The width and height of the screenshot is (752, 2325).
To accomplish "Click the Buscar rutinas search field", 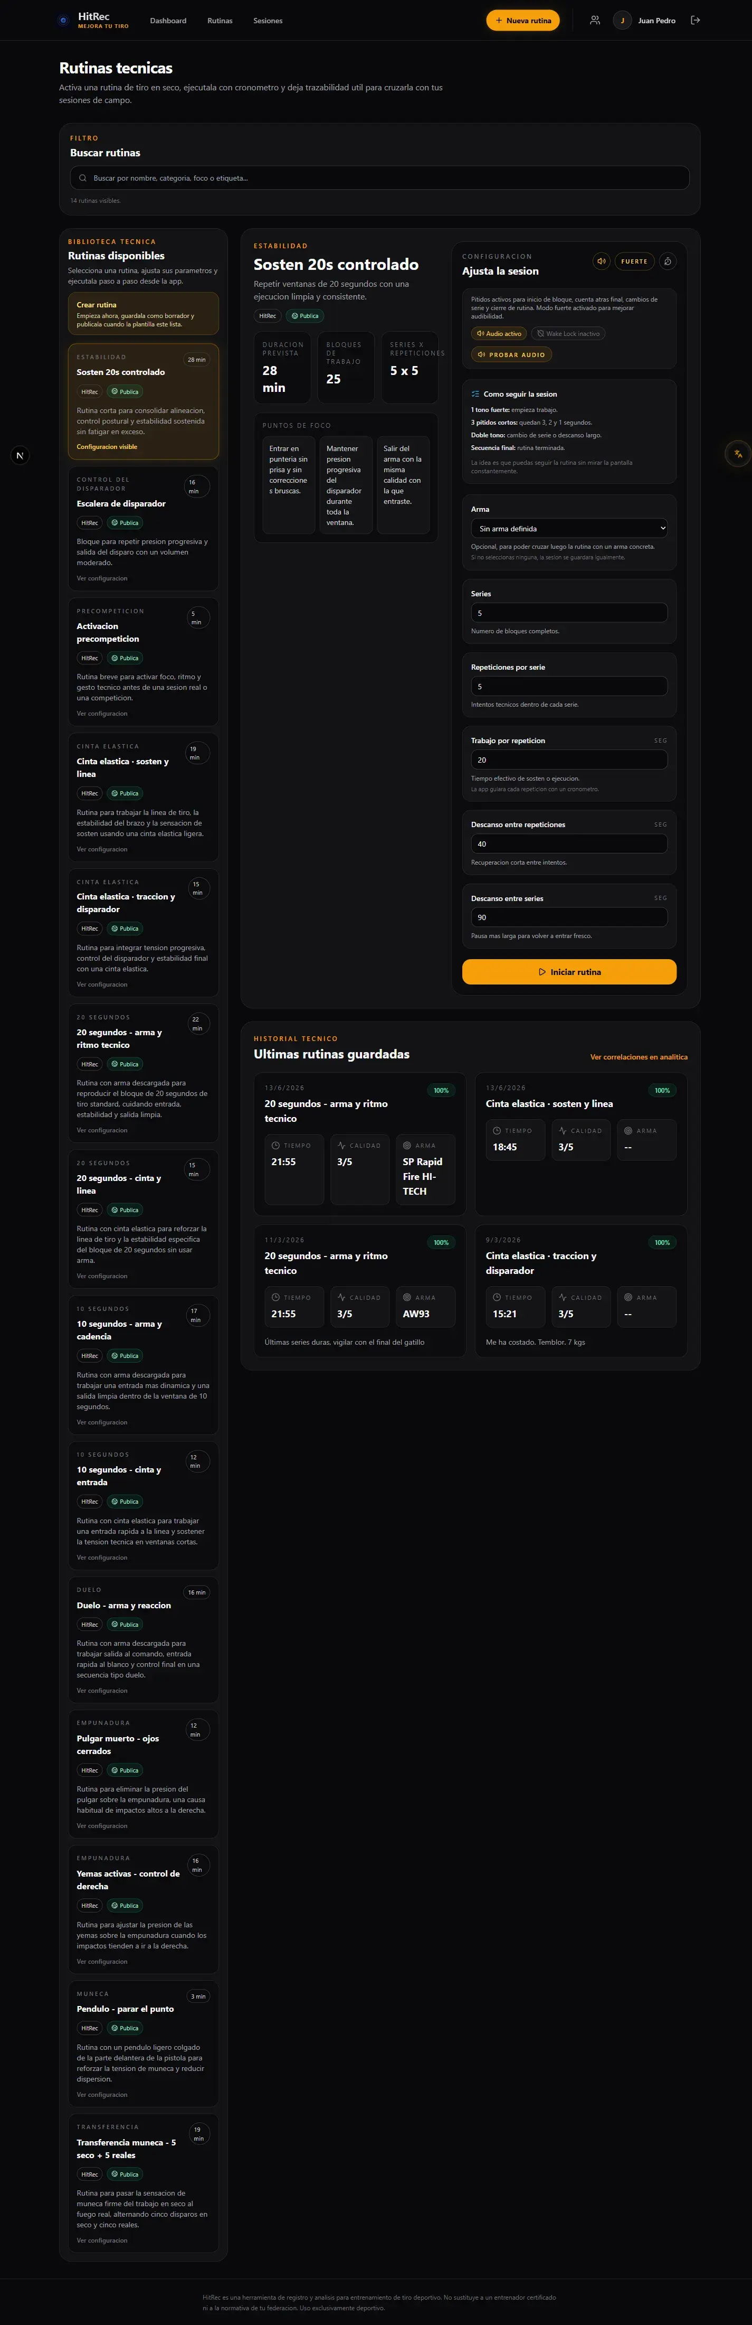I will coord(379,178).
